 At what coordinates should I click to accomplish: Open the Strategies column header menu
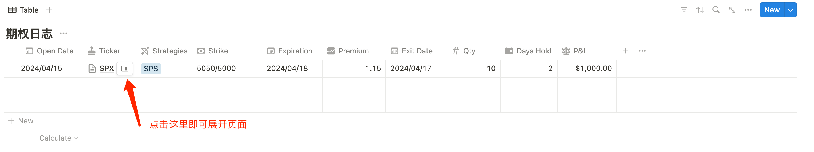tap(164, 51)
